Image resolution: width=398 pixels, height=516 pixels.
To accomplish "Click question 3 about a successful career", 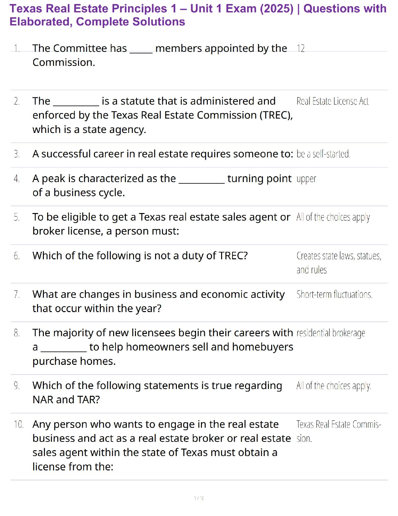I will pyautogui.click(x=163, y=154).
